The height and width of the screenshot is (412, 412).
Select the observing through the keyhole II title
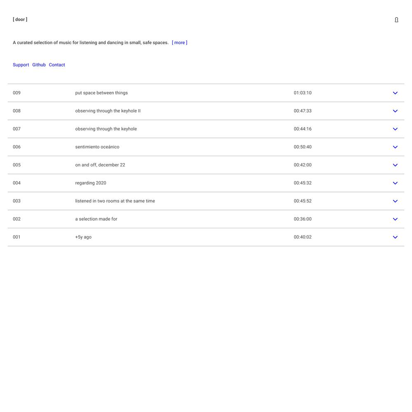coord(108,111)
